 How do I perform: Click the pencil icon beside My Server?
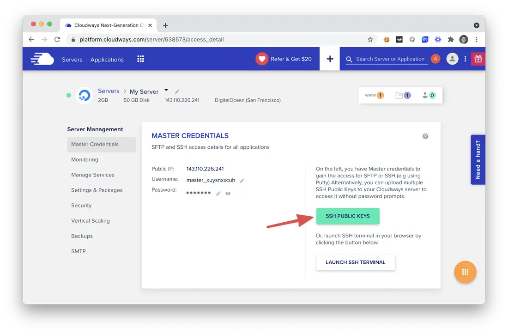177,91
